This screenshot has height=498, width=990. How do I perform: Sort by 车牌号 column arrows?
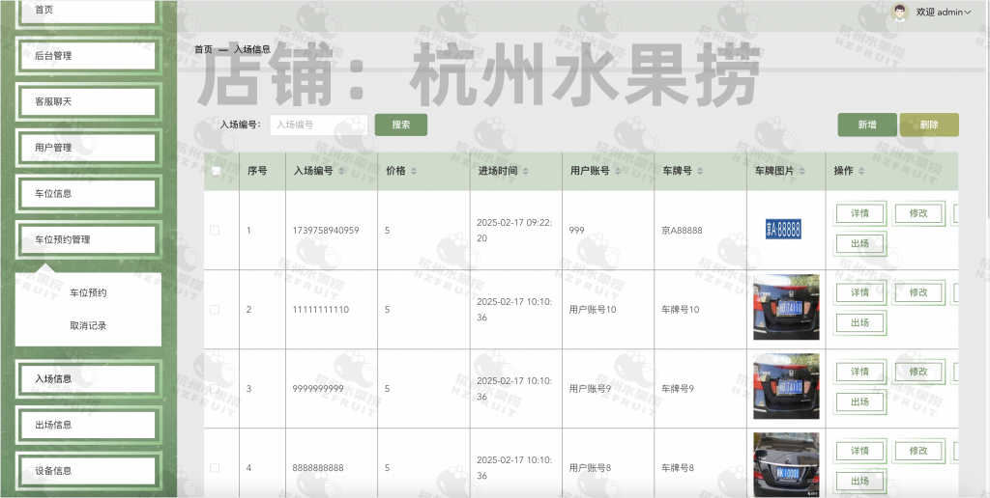(x=700, y=172)
